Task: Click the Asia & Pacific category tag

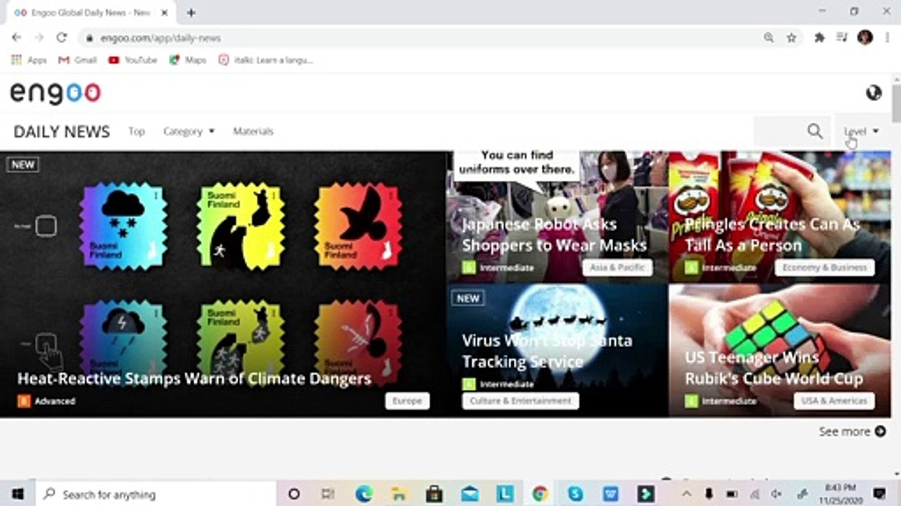Action: click(x=617, y=268)
